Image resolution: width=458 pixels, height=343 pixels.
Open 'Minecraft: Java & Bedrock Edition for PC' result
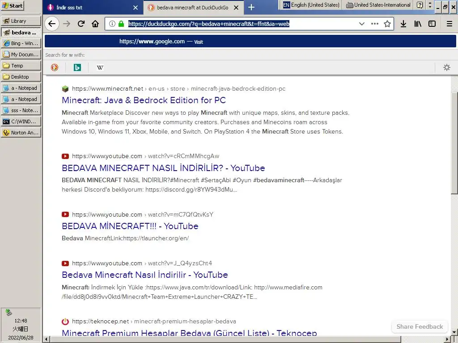(144, 100)
